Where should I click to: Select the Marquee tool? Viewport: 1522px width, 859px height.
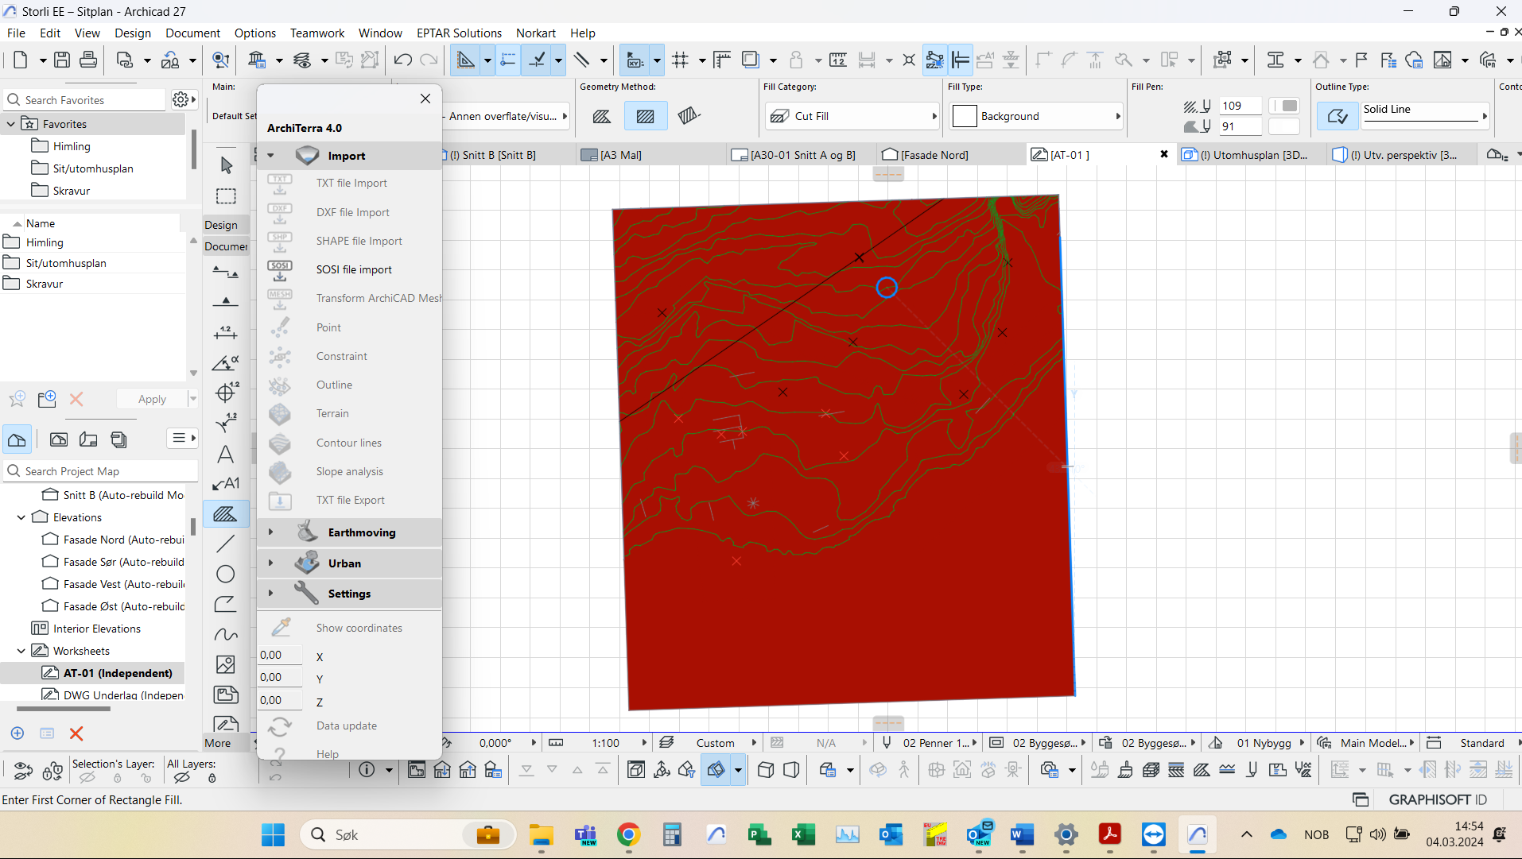(x=226, y=195)
